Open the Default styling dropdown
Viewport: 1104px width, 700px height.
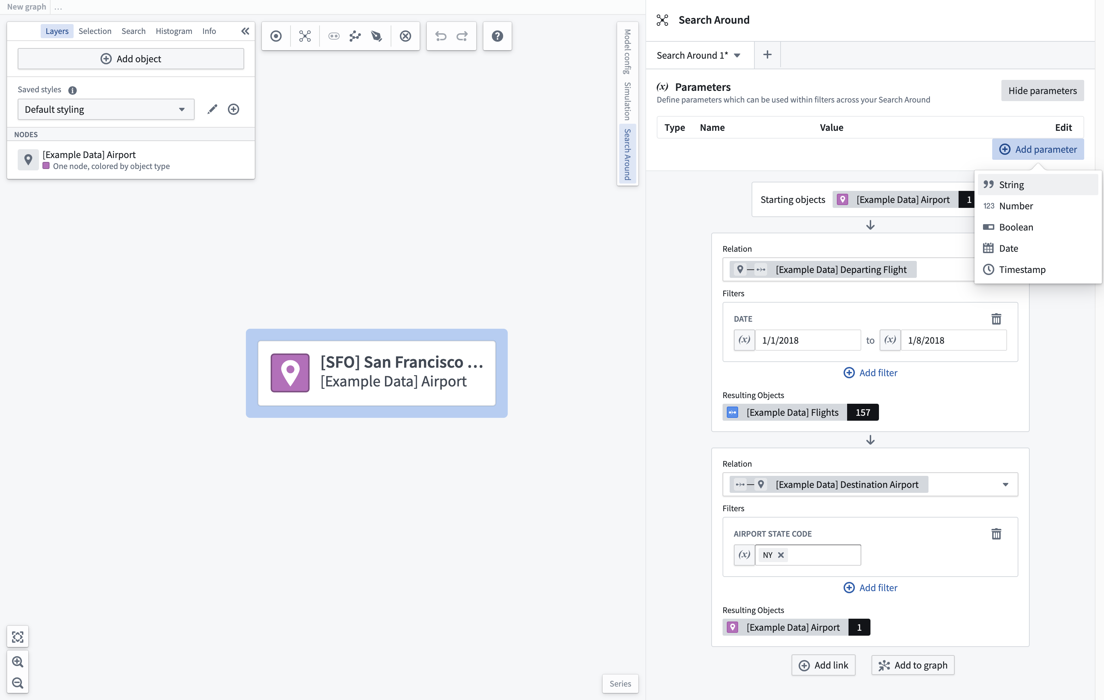pyautogui.click(x=106, y=110)
